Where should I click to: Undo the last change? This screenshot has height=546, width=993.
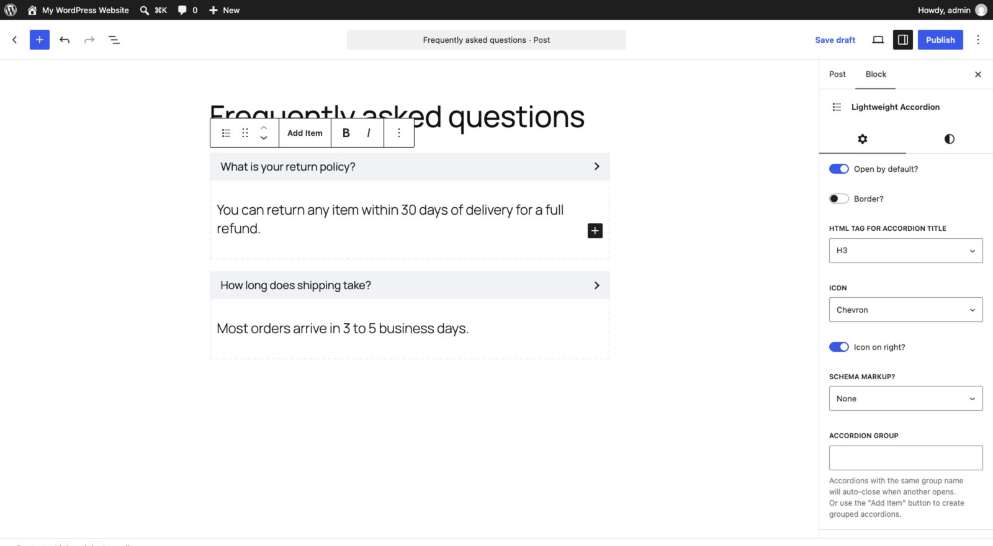click(65, 40)
